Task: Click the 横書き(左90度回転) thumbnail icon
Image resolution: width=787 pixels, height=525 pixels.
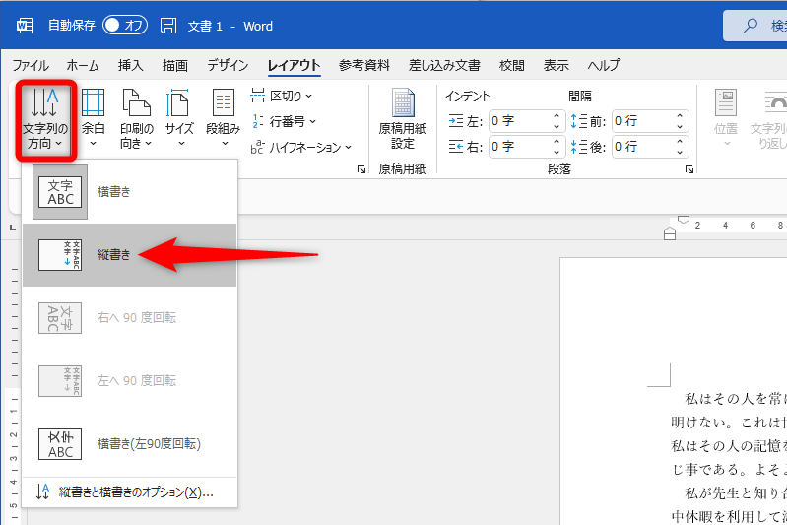Action: coord(60,444)
